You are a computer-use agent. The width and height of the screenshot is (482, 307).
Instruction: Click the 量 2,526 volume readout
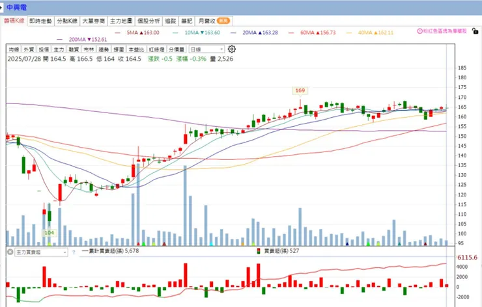tap(221, 59)
